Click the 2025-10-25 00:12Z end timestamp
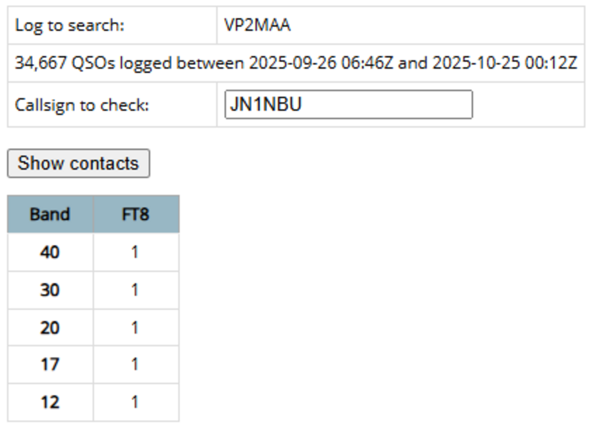Image resolution: width=591 pixels, height=429 pixels. tap(504, 63)
